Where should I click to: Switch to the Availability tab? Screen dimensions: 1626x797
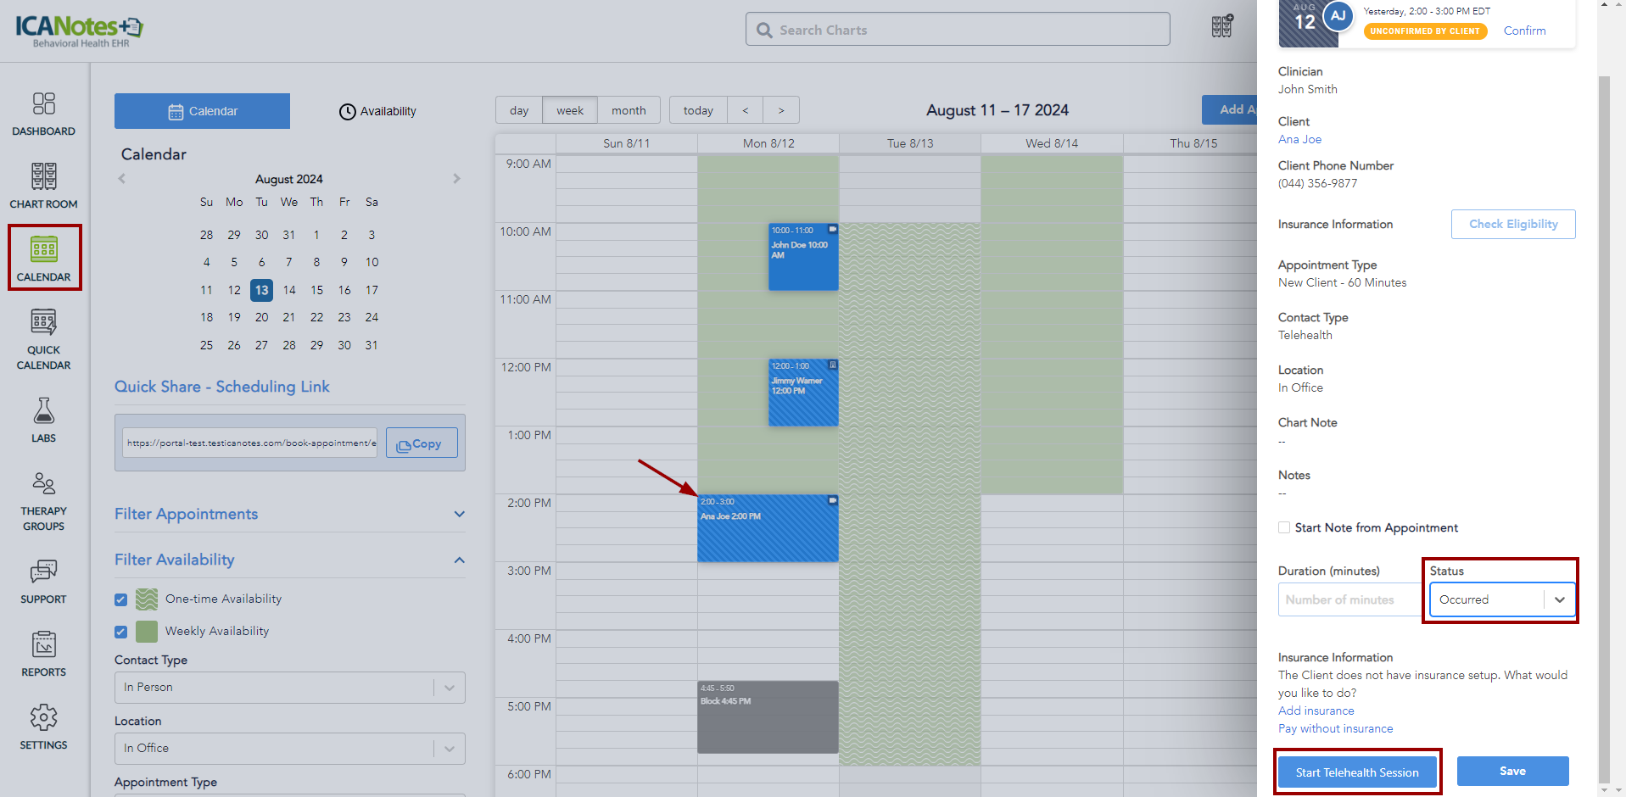coord(377,111)
